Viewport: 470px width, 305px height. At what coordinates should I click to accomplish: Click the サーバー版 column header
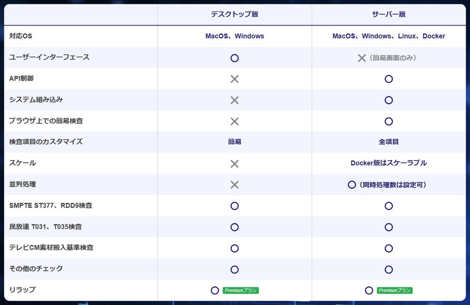coord(389,14)
